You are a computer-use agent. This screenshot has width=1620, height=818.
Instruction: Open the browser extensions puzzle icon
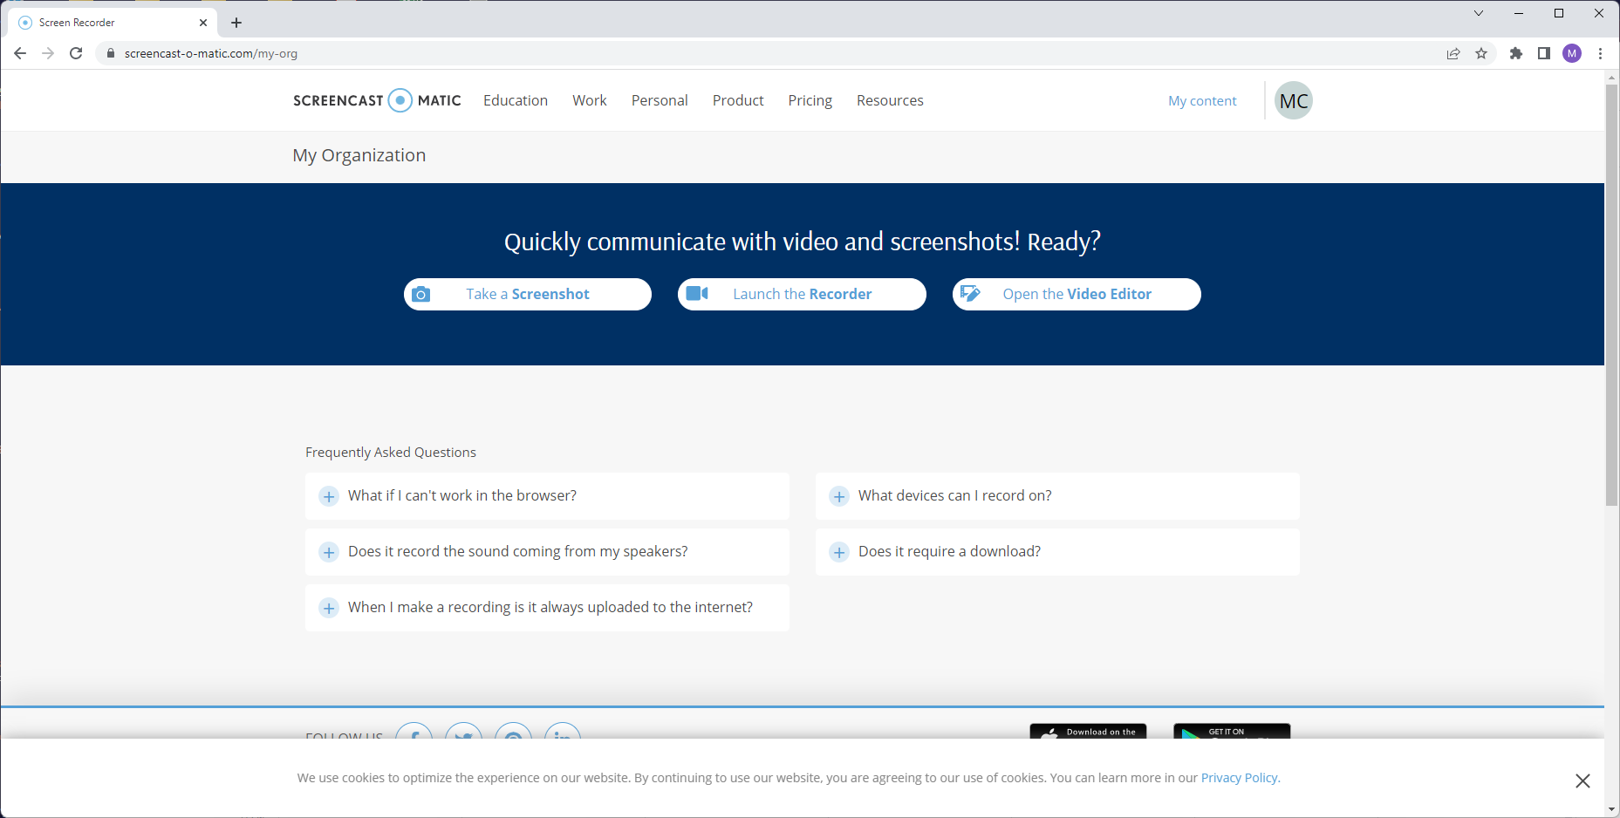1516,53
